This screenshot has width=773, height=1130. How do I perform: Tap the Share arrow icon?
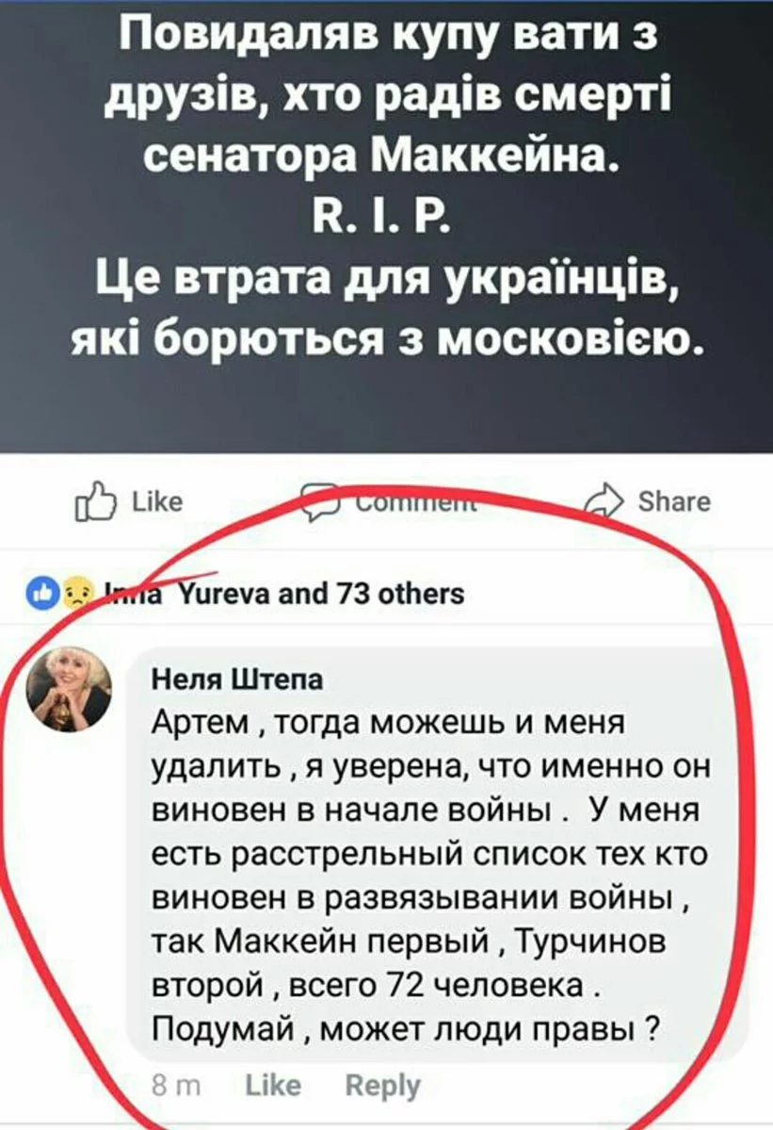click(604, 500)
